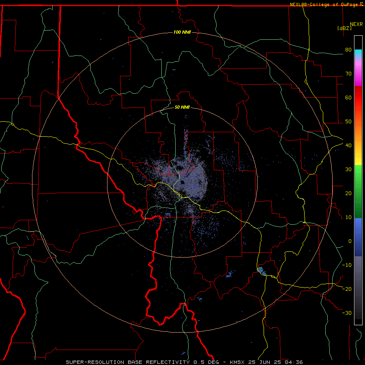This screenshot has height=365, width=365.
Task: Click the 30 value on dBZ scale
Action: (x=348, y=170)
